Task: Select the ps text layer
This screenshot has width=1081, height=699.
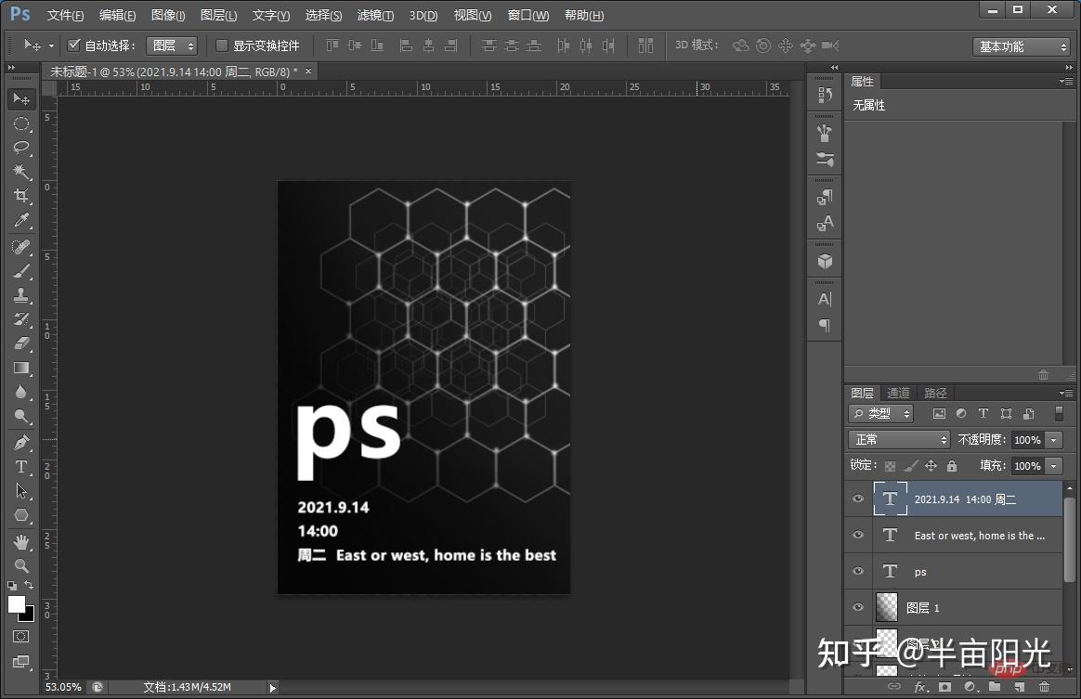Action: point(954,571)
